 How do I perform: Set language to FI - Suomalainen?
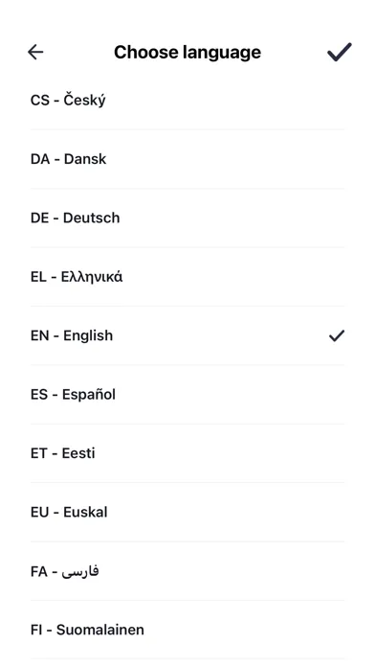[187, 630]
